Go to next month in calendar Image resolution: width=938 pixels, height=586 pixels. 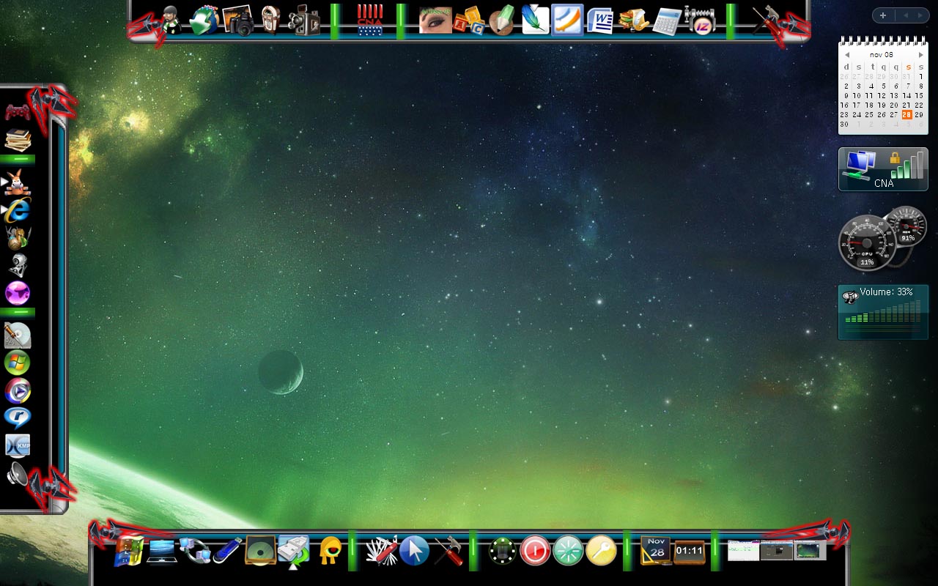coord(921,55)
